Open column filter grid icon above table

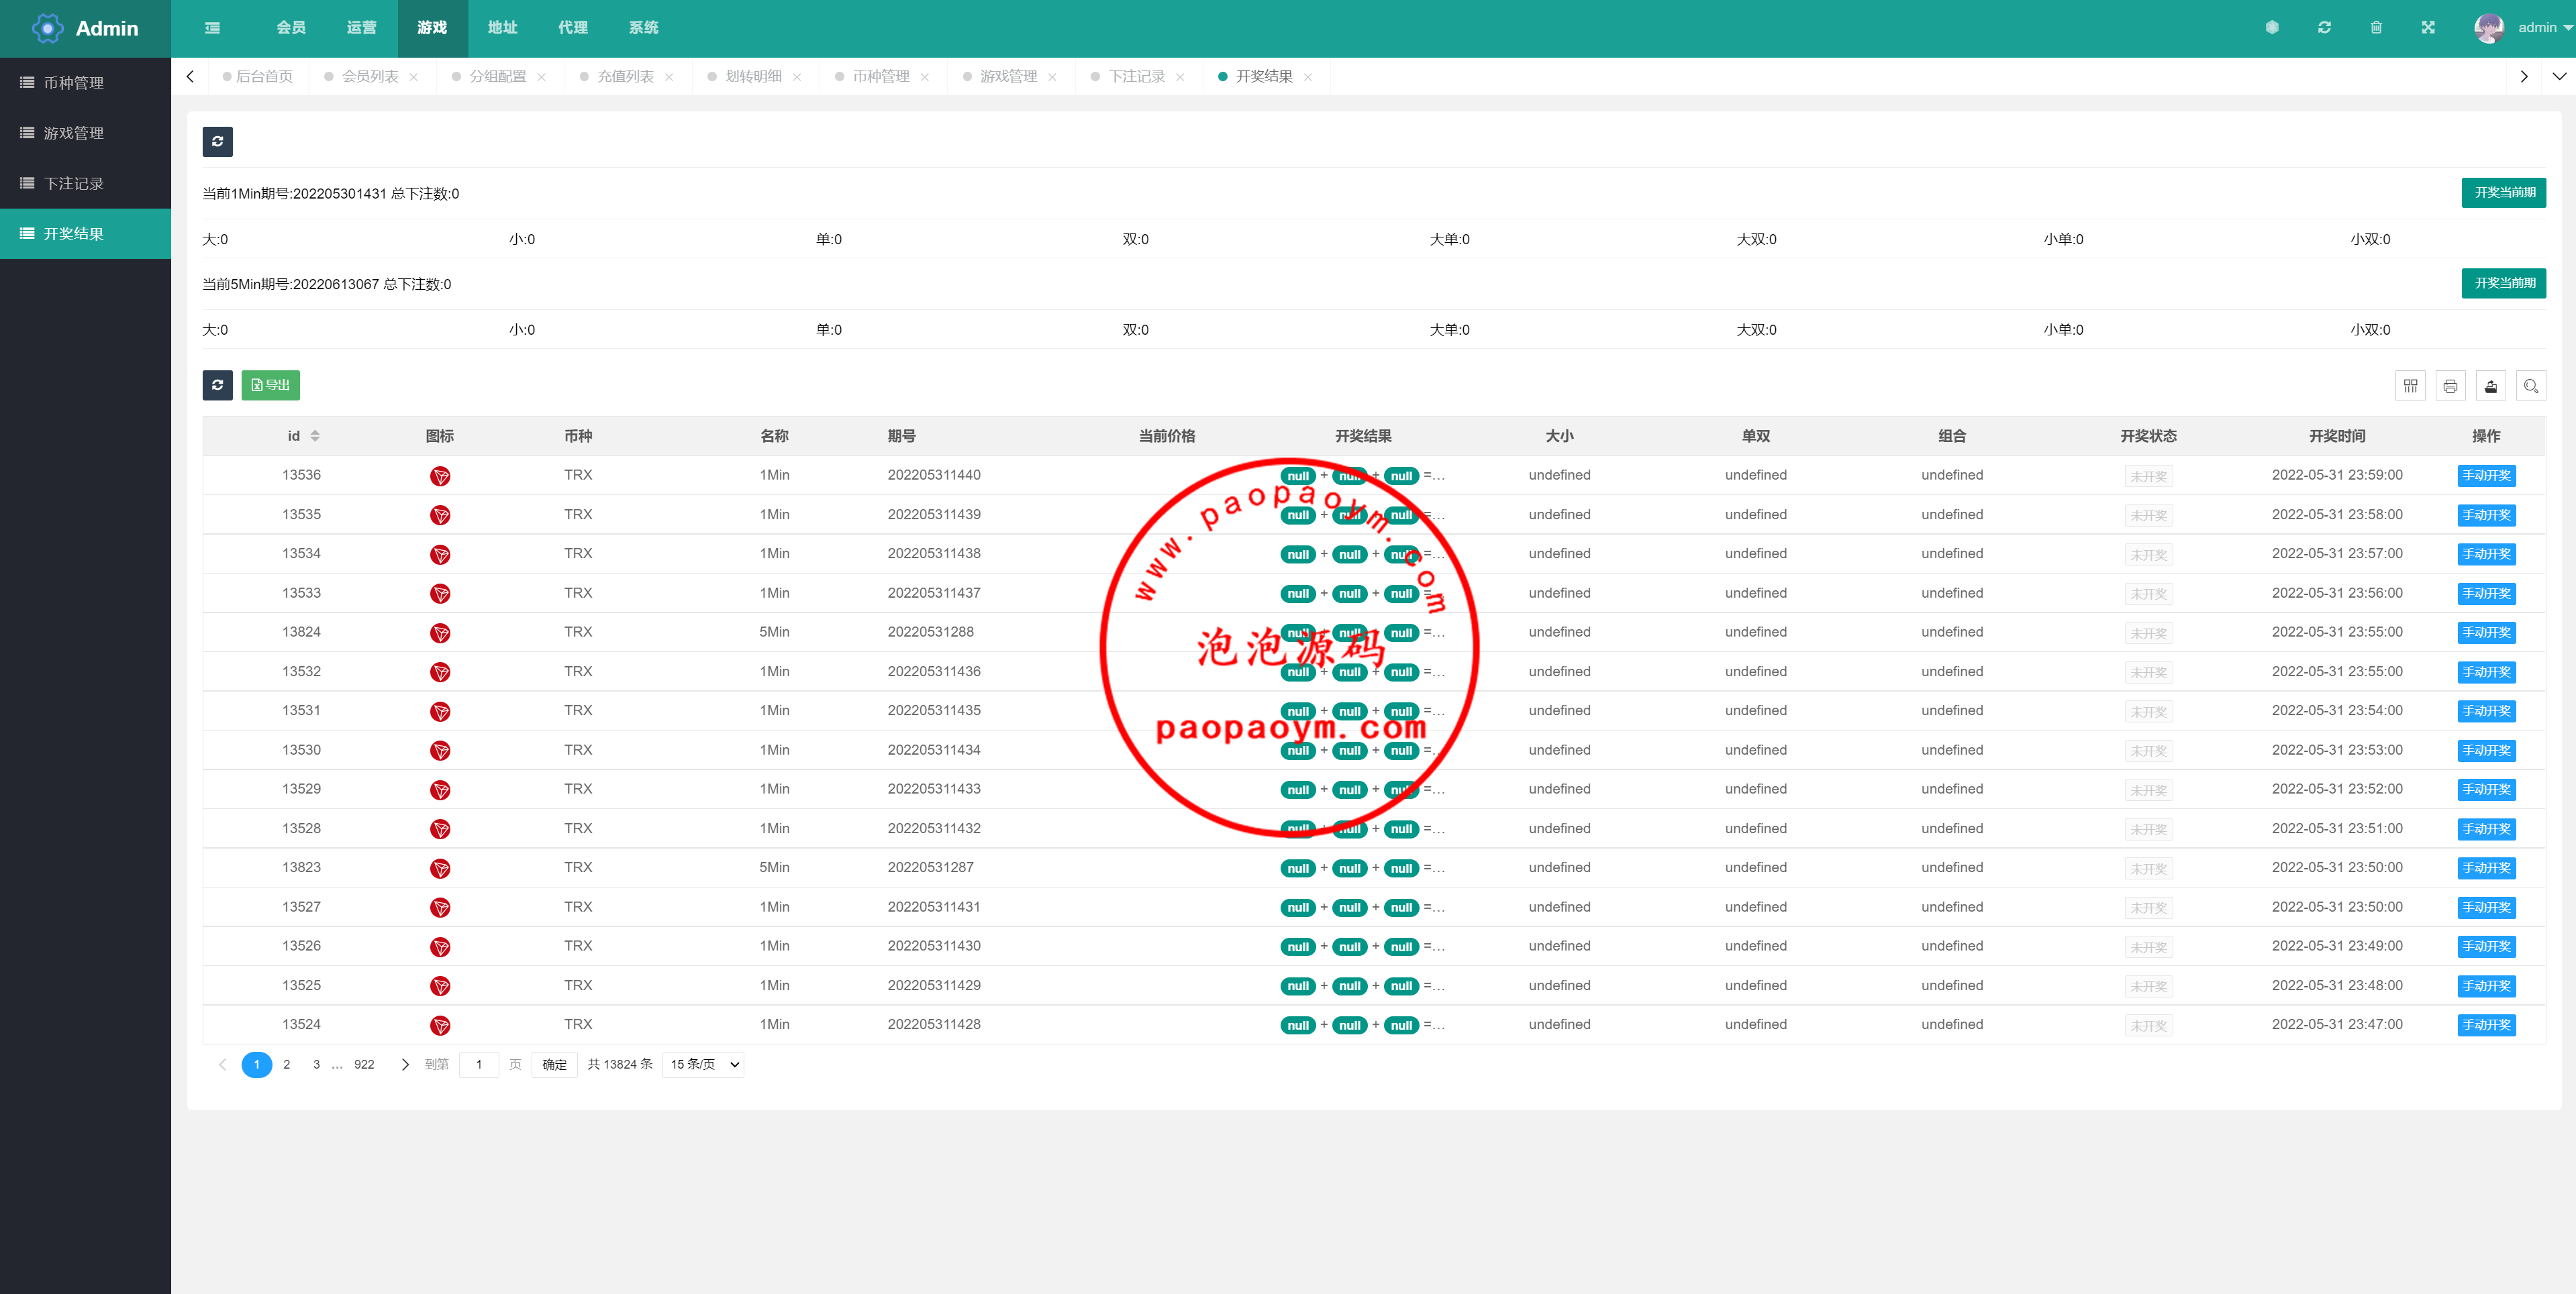pos(2410,386)
